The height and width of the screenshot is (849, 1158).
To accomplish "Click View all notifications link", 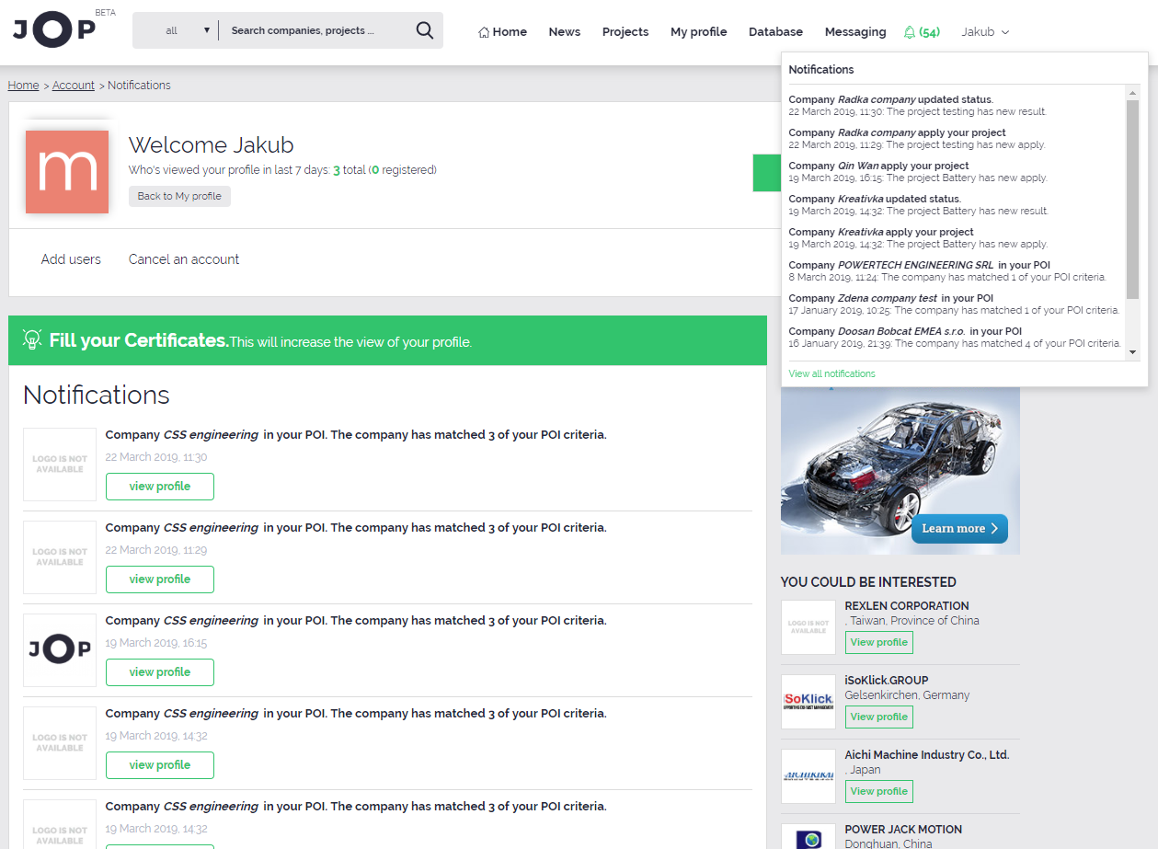I will click(x=832, y=373).
